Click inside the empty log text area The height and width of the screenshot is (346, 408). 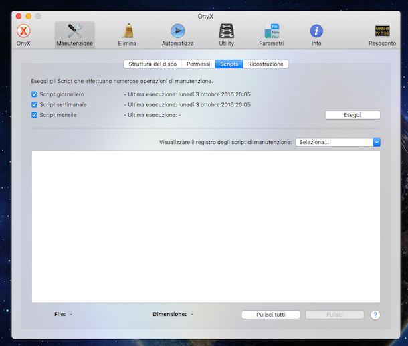tap(206, 226)
